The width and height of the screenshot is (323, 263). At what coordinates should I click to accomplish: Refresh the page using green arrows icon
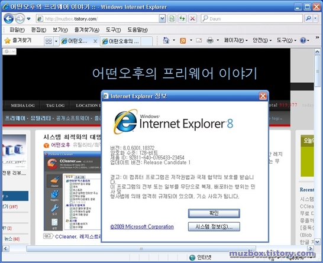point(182,19)
